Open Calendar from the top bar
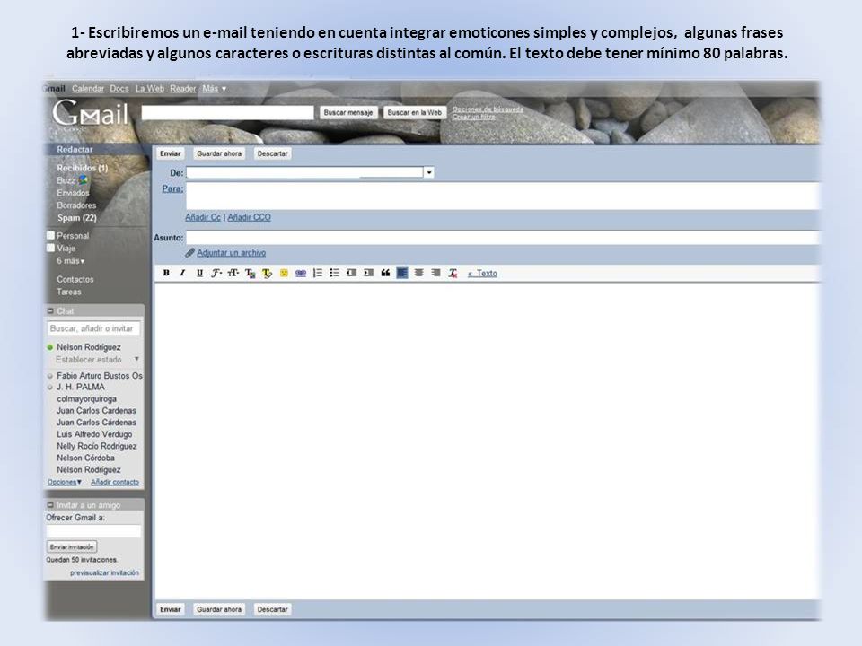 pos(88,89)
